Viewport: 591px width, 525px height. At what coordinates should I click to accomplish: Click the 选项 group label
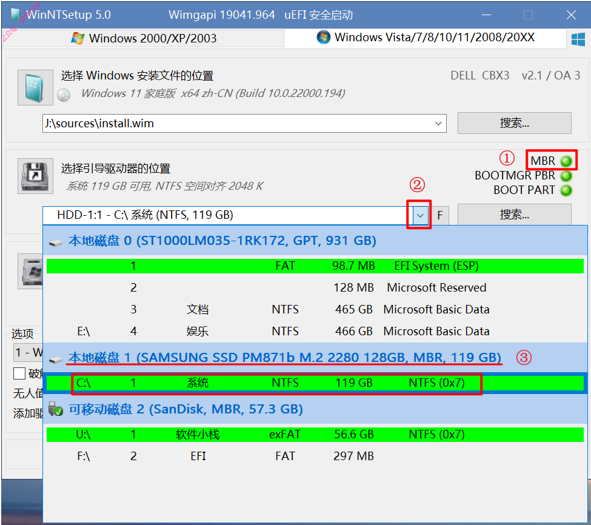tap(22, 333)
